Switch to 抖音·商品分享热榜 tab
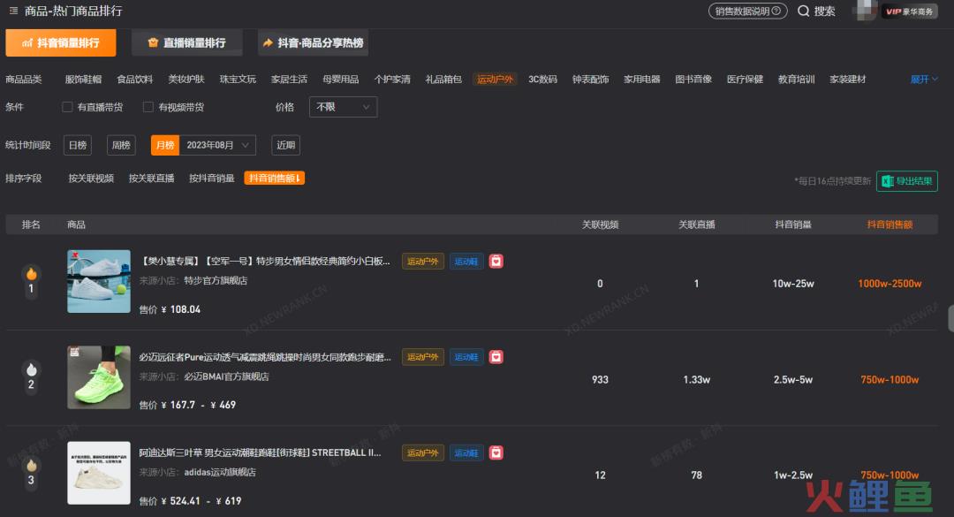This screenshot has width=954, height=517. [x=313, y=42]
